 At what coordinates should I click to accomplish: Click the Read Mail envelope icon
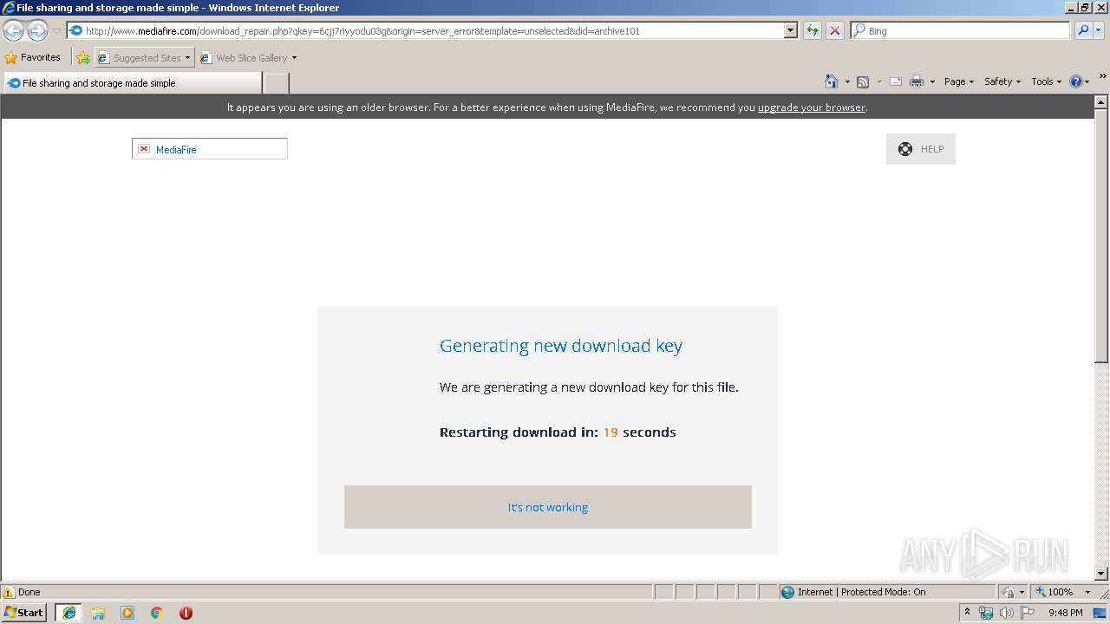click(896, 81)
